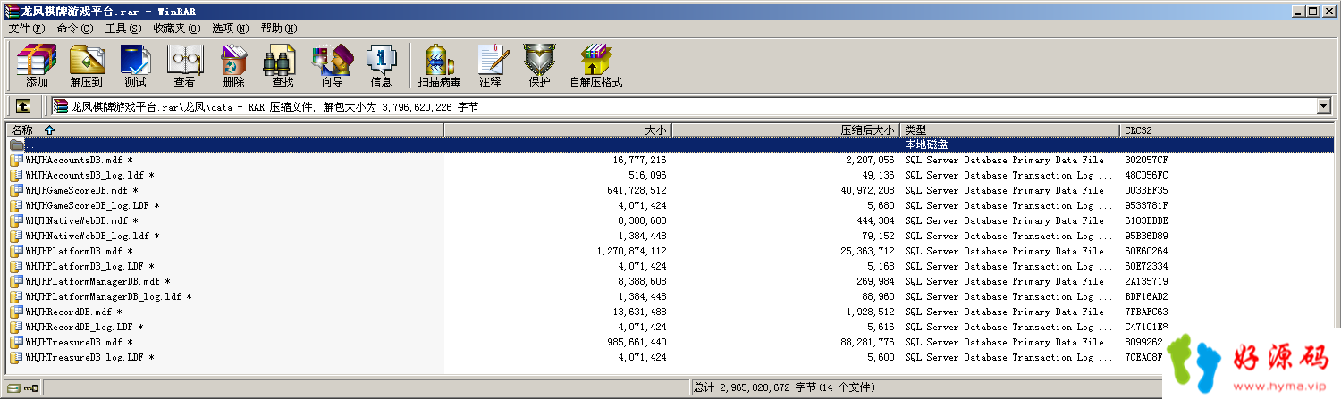The width and height of the screenshot is (1341, 399).
Task: Open the 选项 (Options) menu
Action: click(x=231, y=29)
